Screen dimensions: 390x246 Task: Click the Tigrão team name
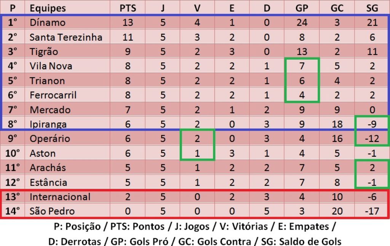click(44, 52)
